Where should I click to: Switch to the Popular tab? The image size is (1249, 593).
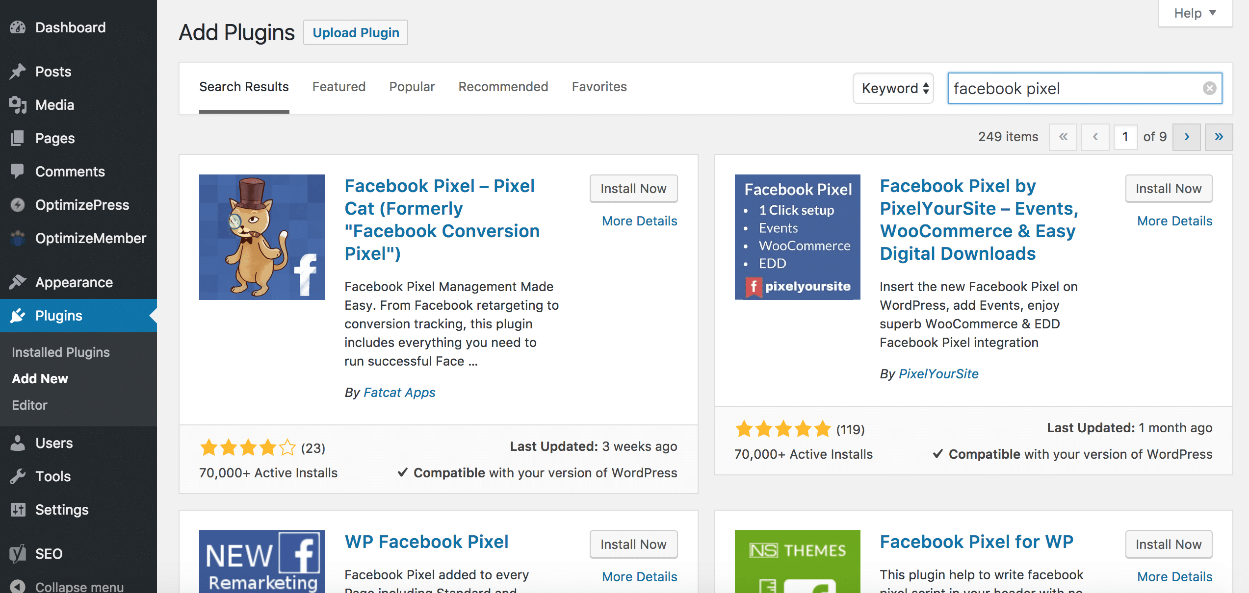click(412, 87)
